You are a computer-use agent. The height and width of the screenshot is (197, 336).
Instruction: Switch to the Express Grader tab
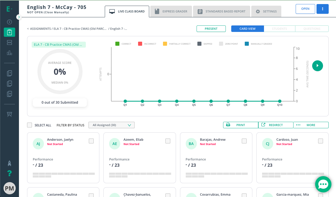(x=171, y=11)
